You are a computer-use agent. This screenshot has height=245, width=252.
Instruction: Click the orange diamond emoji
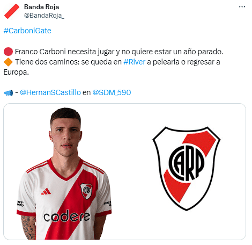point(8,62)
